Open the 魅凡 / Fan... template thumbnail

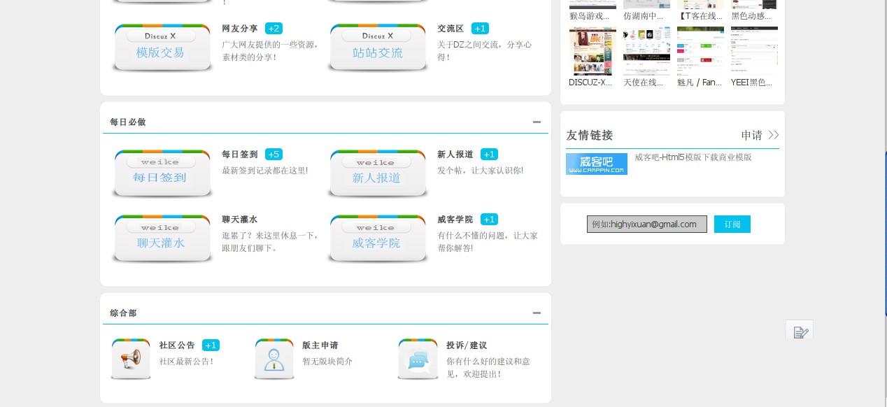pos(700,50)
